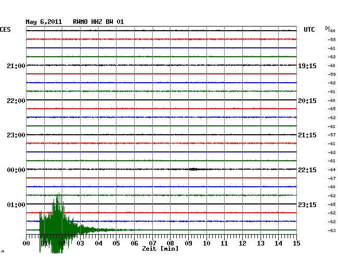The height and width of the screenshot is (257, 338).
Task: Click the UTC column header
Action: coord(309,30)
